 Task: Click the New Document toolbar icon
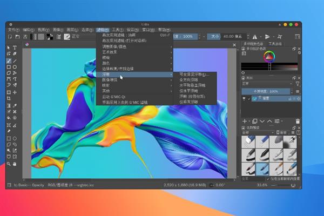(10, 37)
